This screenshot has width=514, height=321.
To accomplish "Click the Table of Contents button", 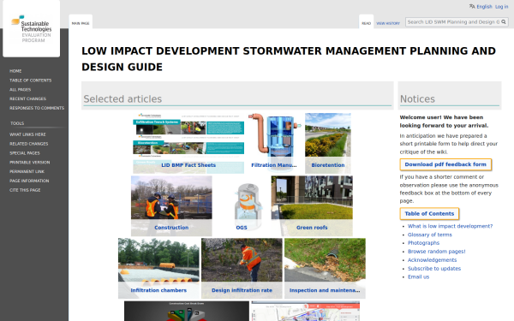I will pyautogui.click(x=429, y=213).
